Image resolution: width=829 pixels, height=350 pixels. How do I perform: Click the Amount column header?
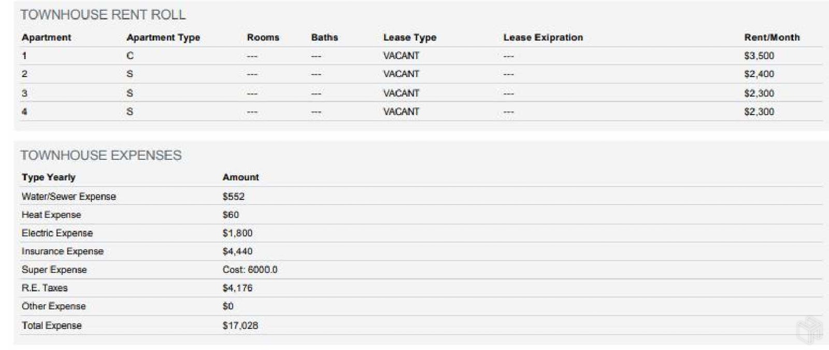[x=240, y=177]
